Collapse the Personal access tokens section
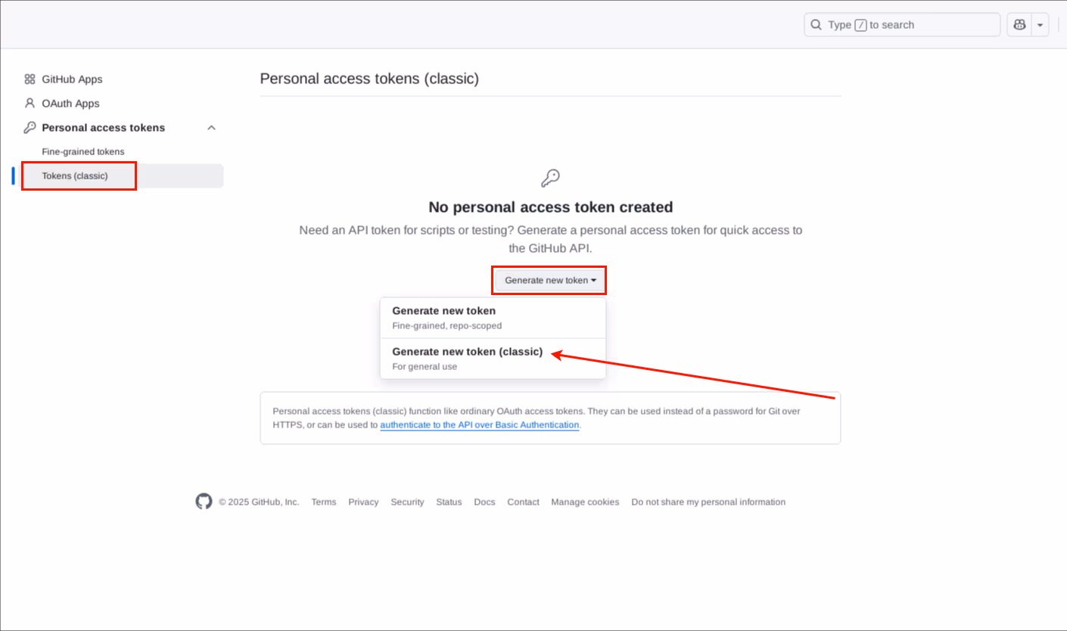The height and width of the screenshot is (631, 1067). pyautogui.click(x=212, y=128)
